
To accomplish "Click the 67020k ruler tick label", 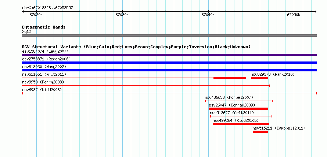I will pyautogui.click(x=36, y=15).
